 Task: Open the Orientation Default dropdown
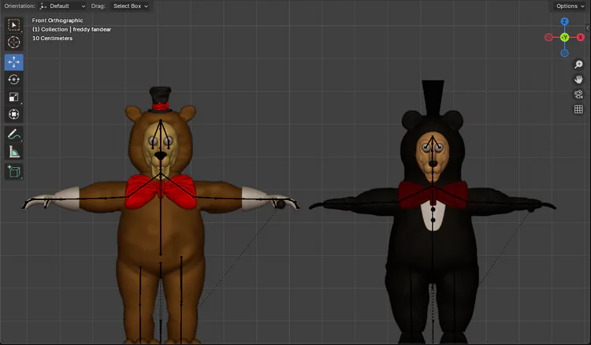tap(62, 6)
